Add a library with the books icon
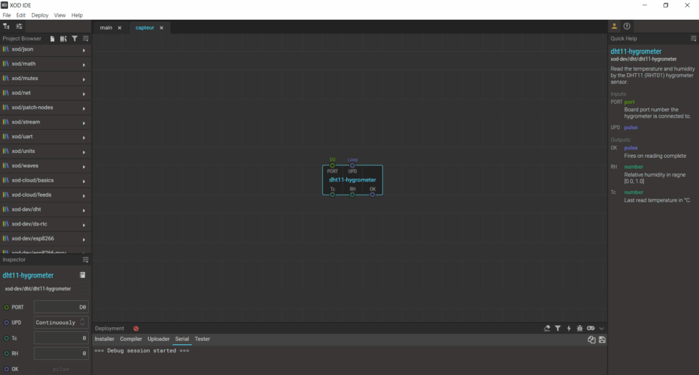 [63, 39]
